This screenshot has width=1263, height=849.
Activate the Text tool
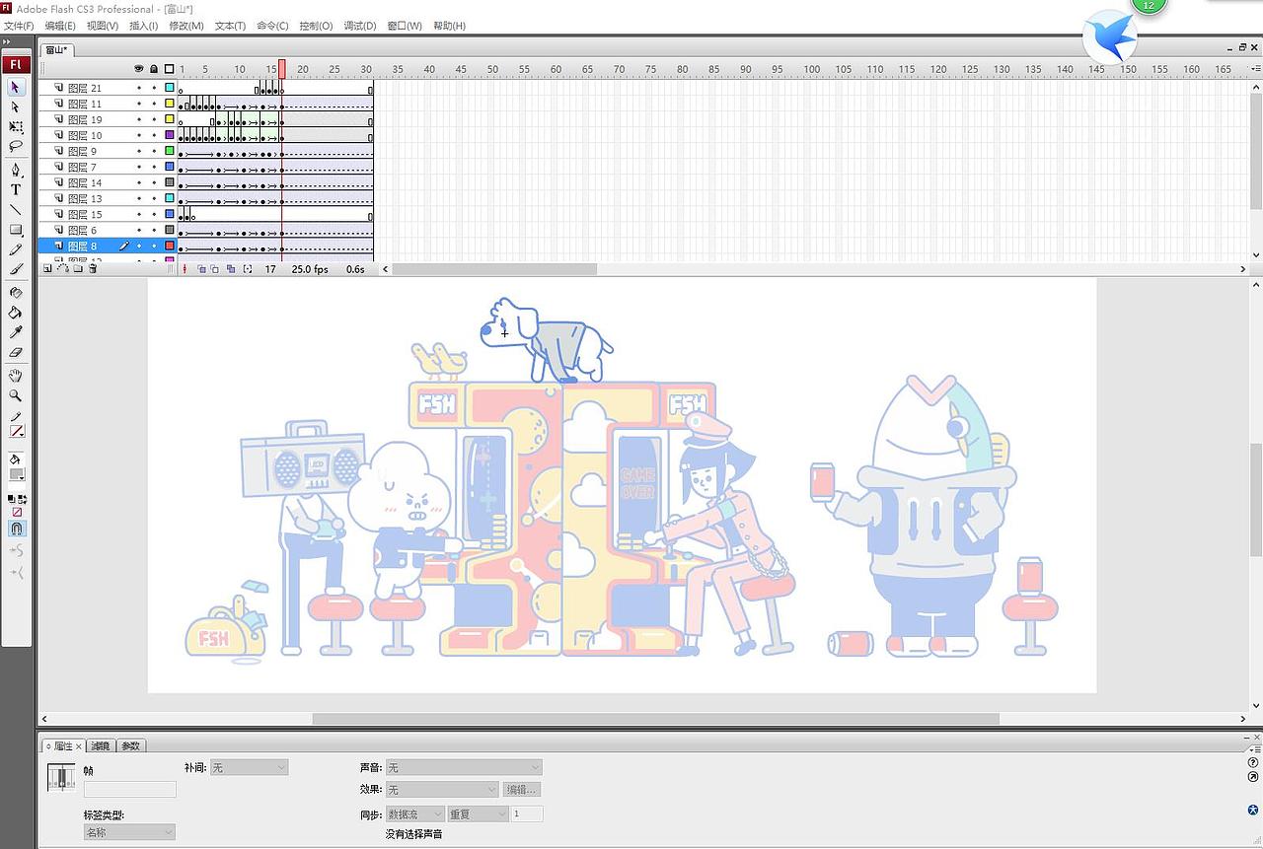click(x=16, y=189)
